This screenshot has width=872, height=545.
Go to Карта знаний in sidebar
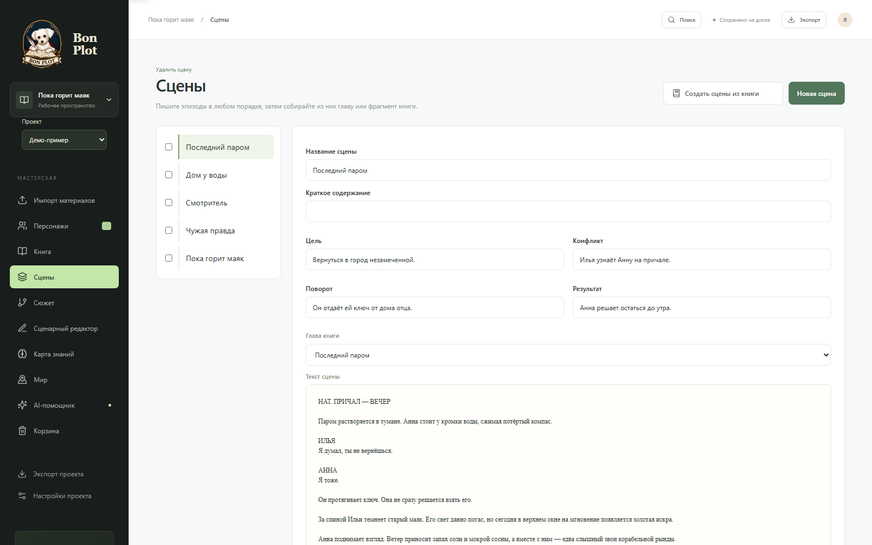tap(64, 354)
